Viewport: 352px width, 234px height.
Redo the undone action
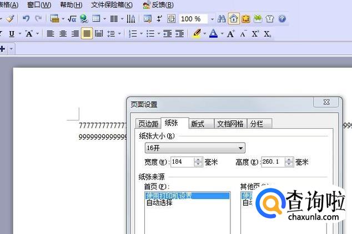38,19
